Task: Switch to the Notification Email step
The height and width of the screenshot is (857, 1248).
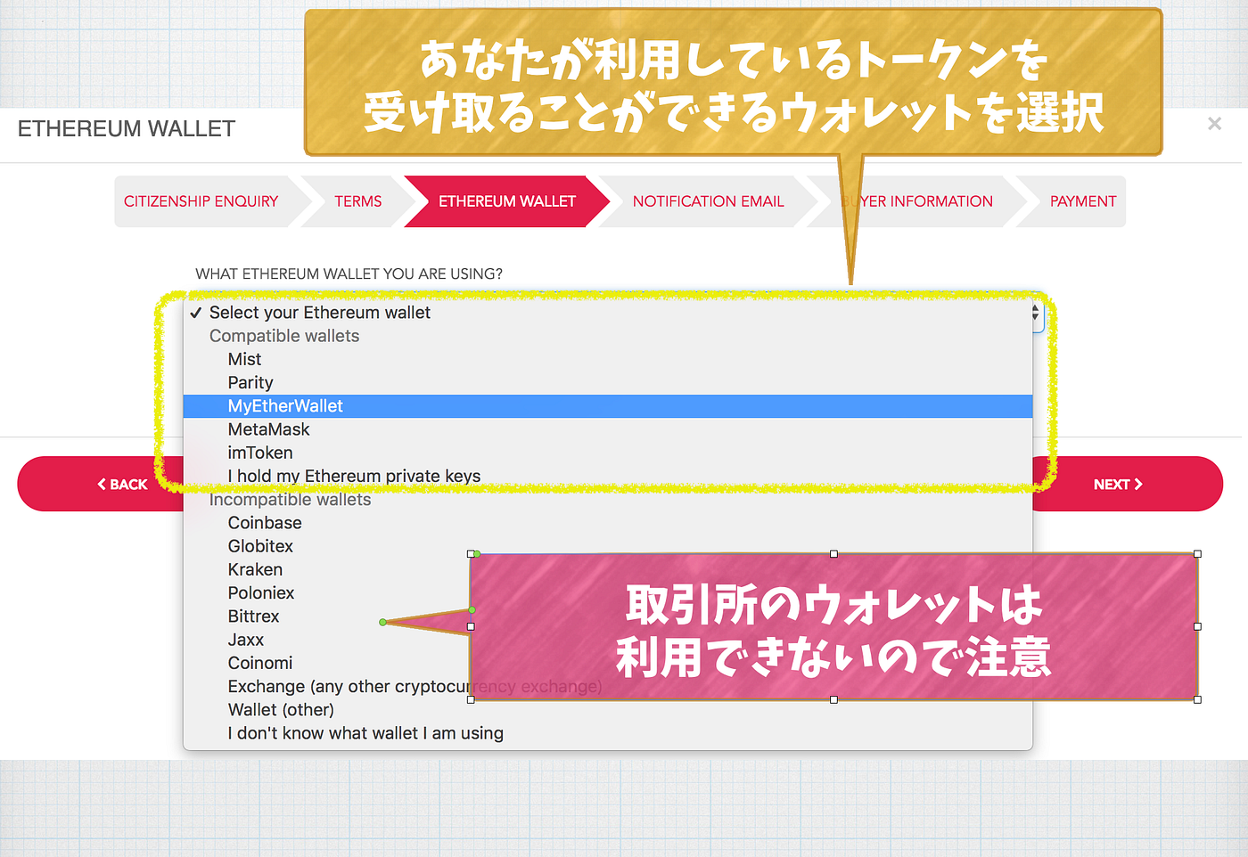Action: click(x=708, y=201)
